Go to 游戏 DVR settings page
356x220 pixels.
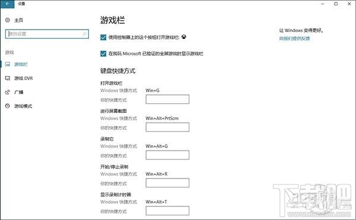24,78
